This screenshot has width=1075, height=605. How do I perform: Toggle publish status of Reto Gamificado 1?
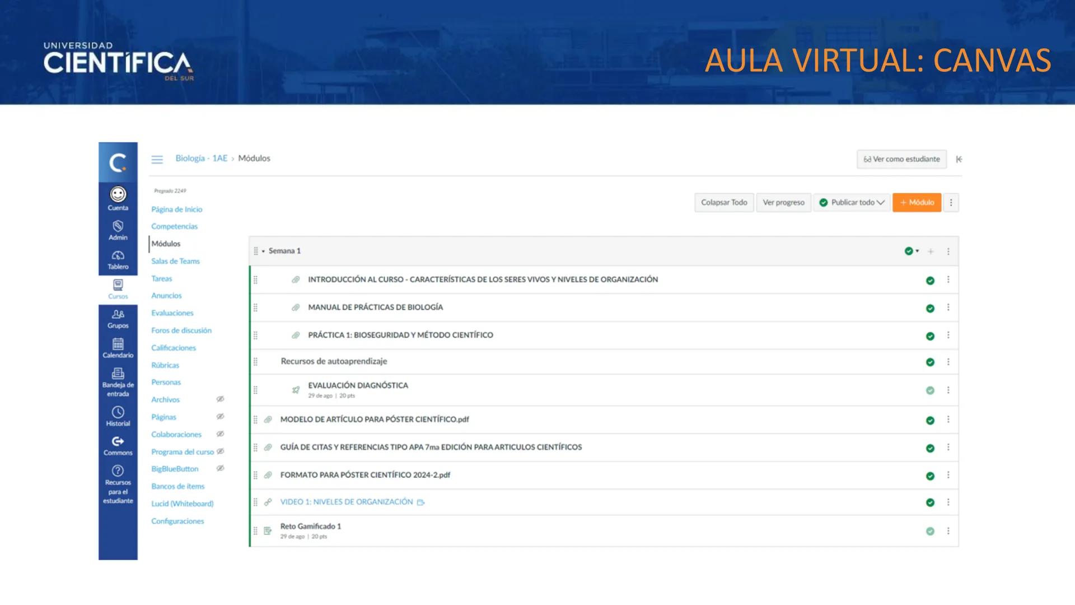[930, 531]
